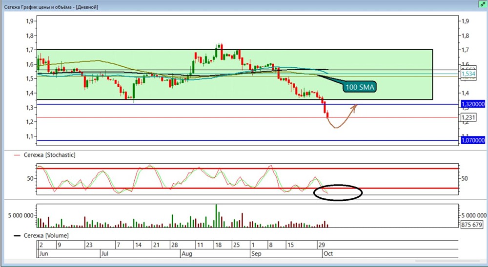Click the boxed 1,231 last price label

point(468,117)
